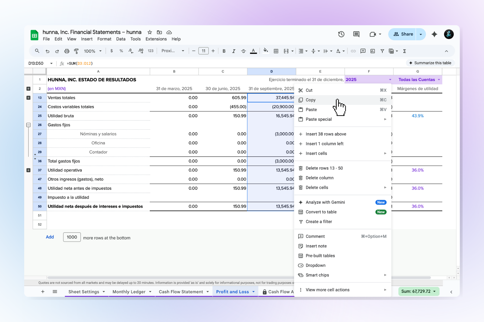Switch to Cash Flow Statement tab
Image resolution: width=484 pixels, height=322 pixels.
tap(181, 292)
